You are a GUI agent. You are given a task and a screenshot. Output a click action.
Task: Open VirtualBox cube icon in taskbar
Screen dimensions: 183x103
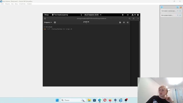click(115, 100)
